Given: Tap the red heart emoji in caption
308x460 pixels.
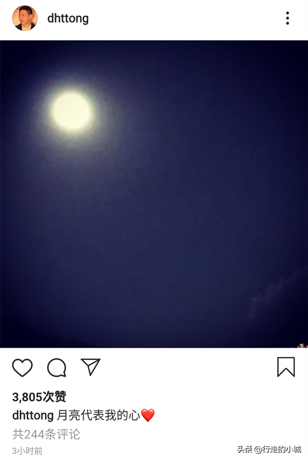Looking at the screenshot, I should pyautogui.click(x=148, y=415).
